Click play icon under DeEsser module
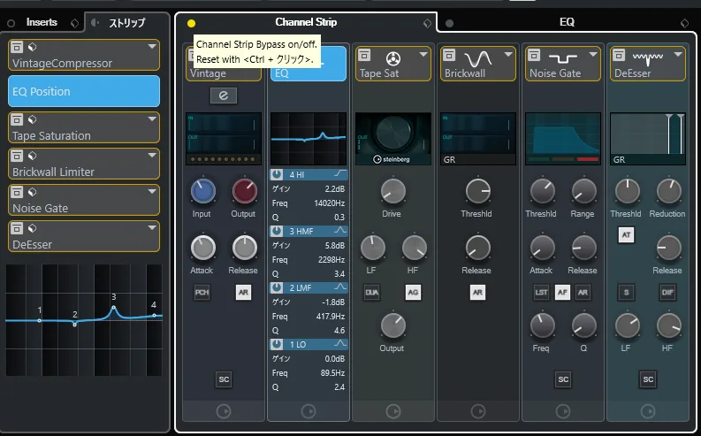 click(648, 411)
